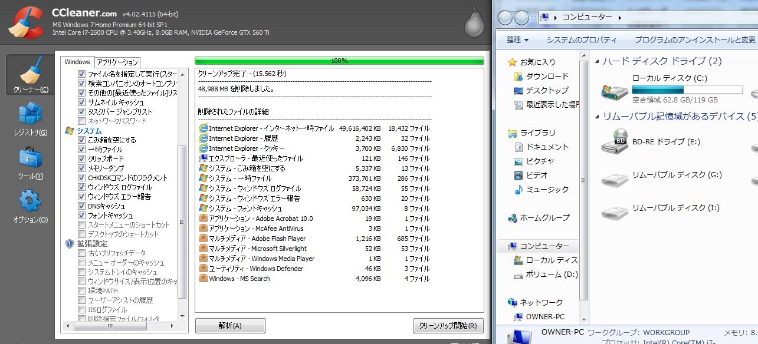The height and width of the screenshot is (344, 758).
Task: Select ネットワーク in Explorer sidebar
Action: 535,302
